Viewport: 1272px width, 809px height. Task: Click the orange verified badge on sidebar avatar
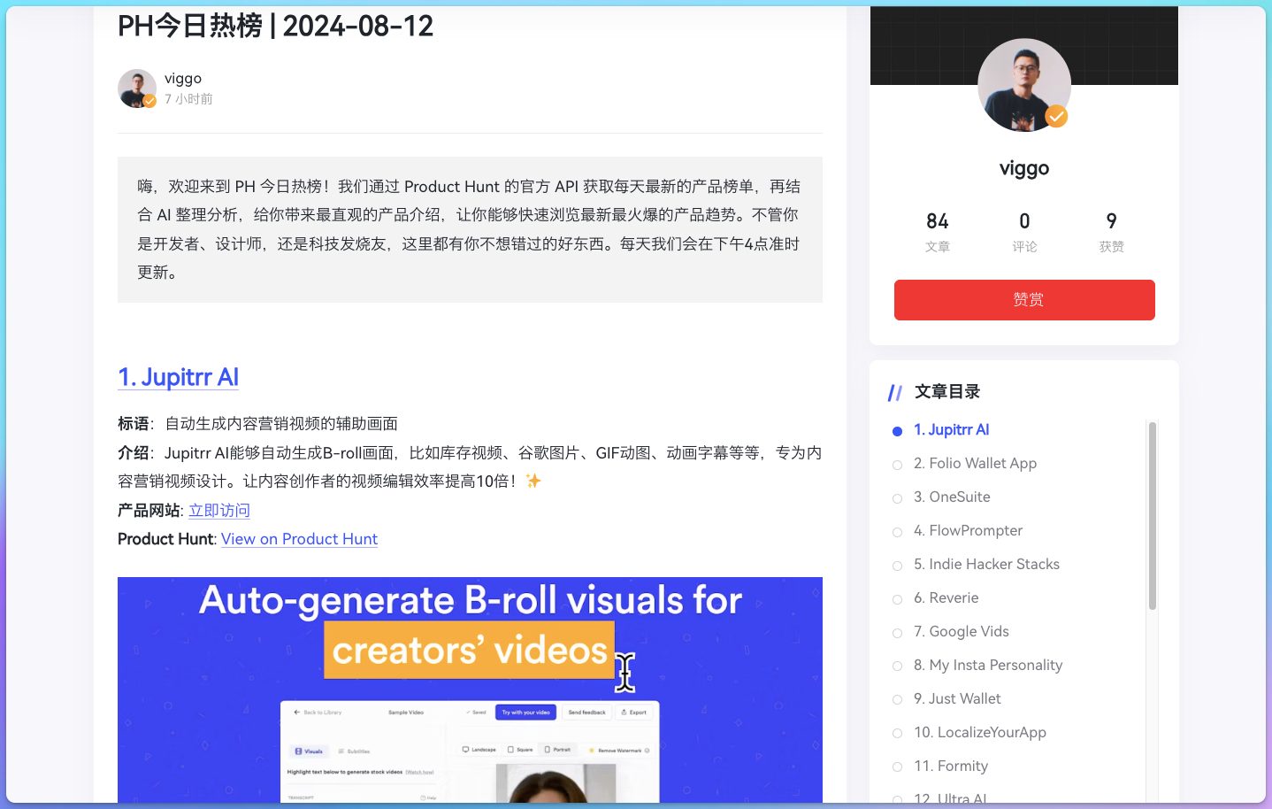click(x=1056, y=116)
